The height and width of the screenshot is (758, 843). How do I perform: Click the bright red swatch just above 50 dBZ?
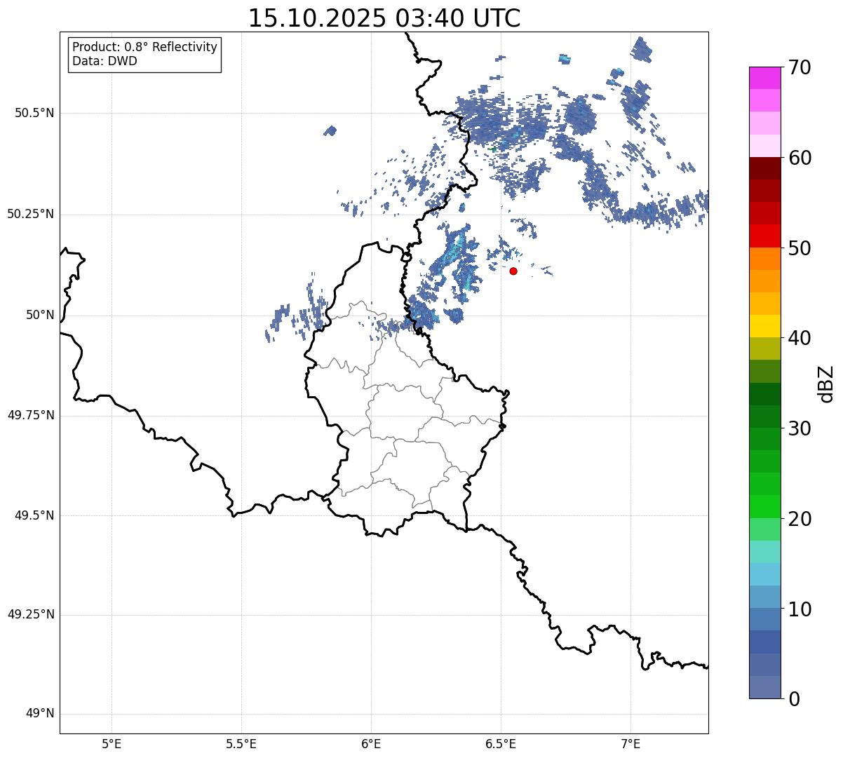click(x=764, y=236)
